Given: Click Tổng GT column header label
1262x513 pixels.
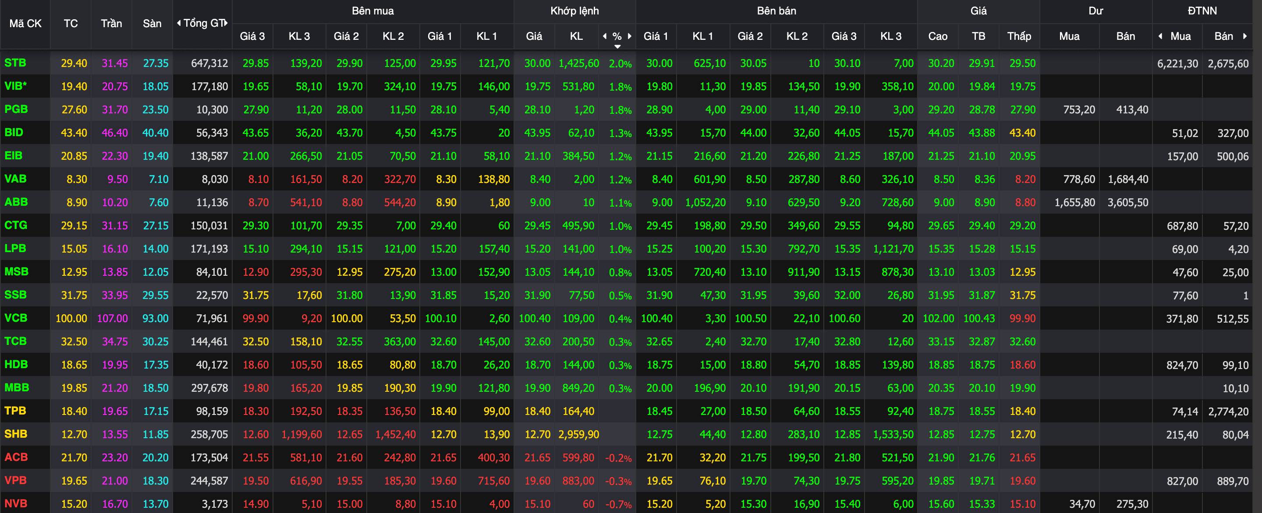Looking at the screenshot, I should [204, 23].
